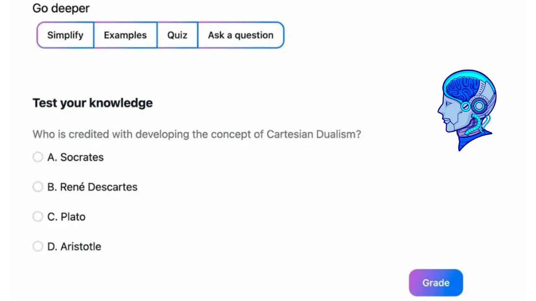Open the Quiz option

[x=177, y=35]
